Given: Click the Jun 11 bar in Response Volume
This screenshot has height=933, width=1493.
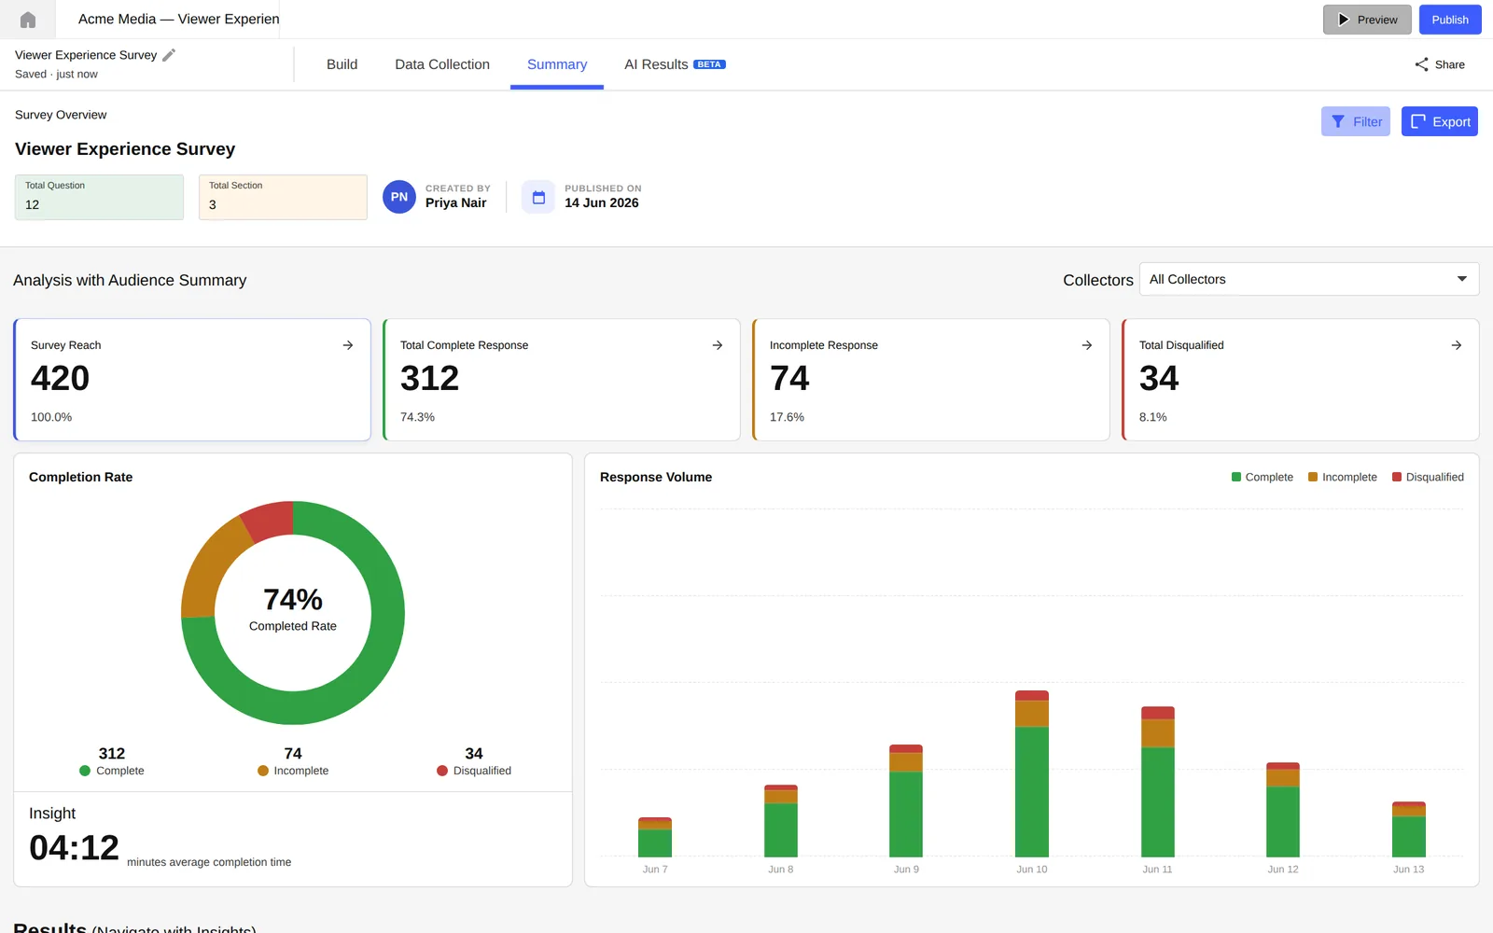Looking at the screenshot, I should [x=1158, y=782].
